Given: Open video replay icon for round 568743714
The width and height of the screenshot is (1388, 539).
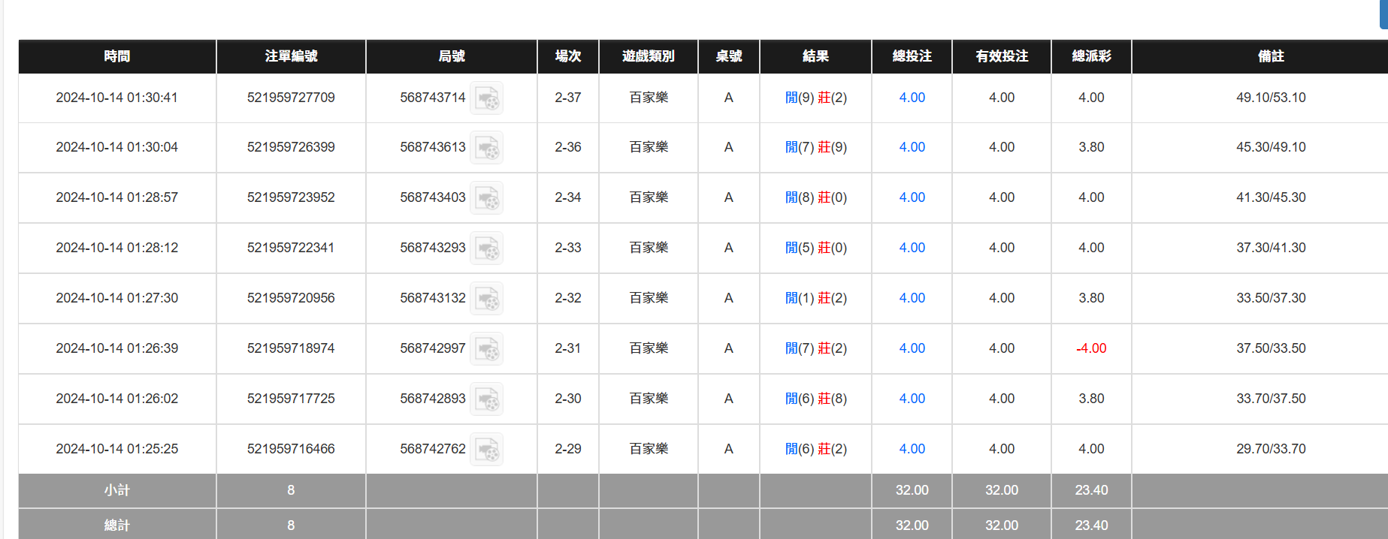Looking at the screenshot, I should click(x=486, y=98).
